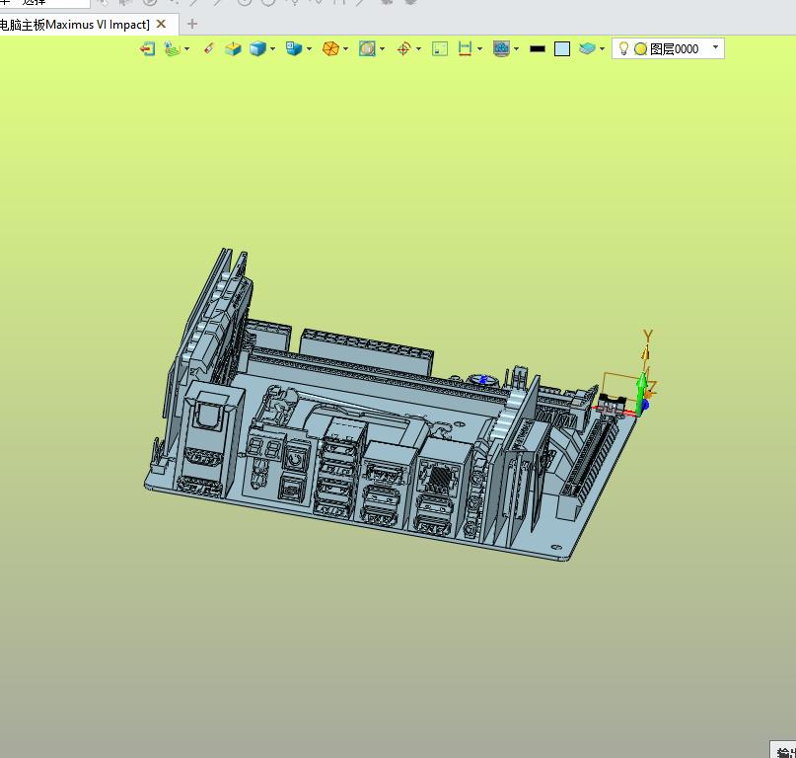Open dropdown beside orange polyhedron icon

[345, 48]
